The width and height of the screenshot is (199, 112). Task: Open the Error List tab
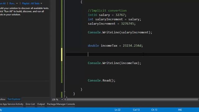point(30,104)
